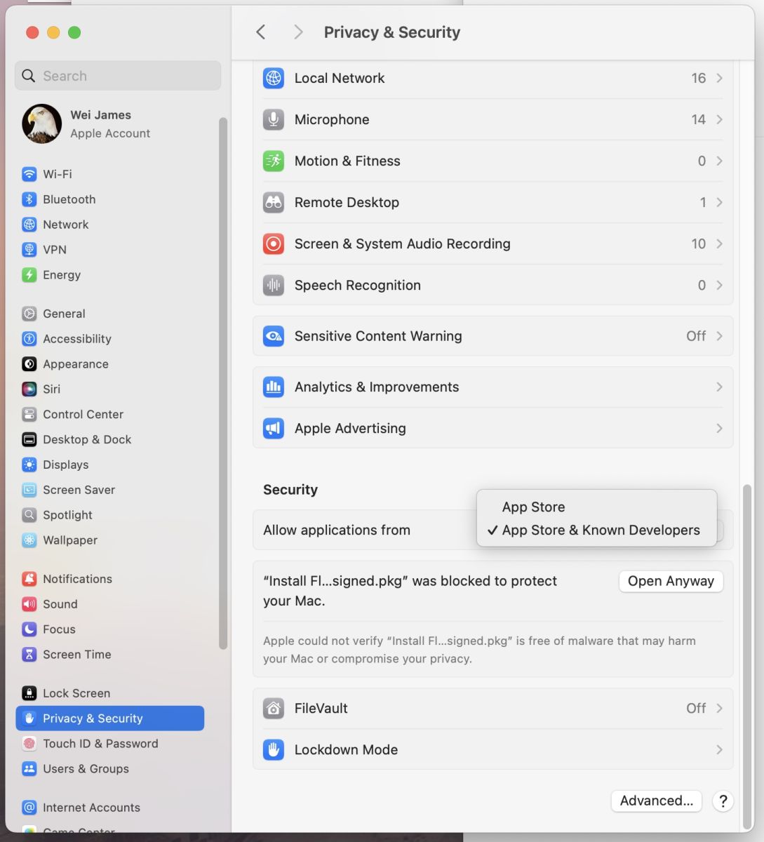Expand Motion & Fitness row chevron
Image resolution: width=764 pixels, height=842 pixels.
pos(719,161)
